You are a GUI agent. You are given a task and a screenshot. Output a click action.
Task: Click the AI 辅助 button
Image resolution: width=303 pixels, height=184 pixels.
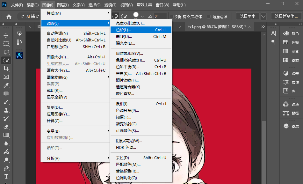coord(30,17)
